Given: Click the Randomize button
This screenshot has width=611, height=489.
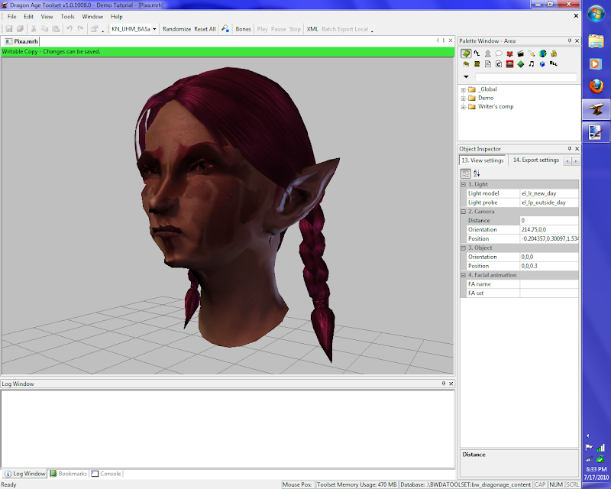Looking at the screenshot, I should pos(176,29).
